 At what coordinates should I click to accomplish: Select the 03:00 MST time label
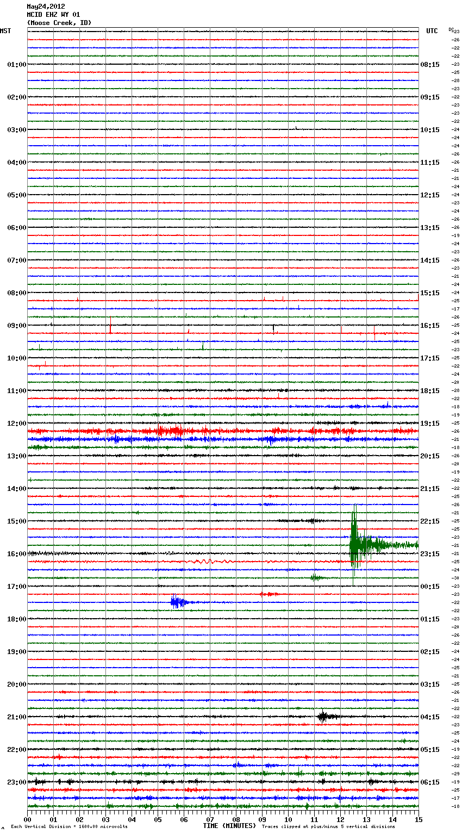pos(17,130)
